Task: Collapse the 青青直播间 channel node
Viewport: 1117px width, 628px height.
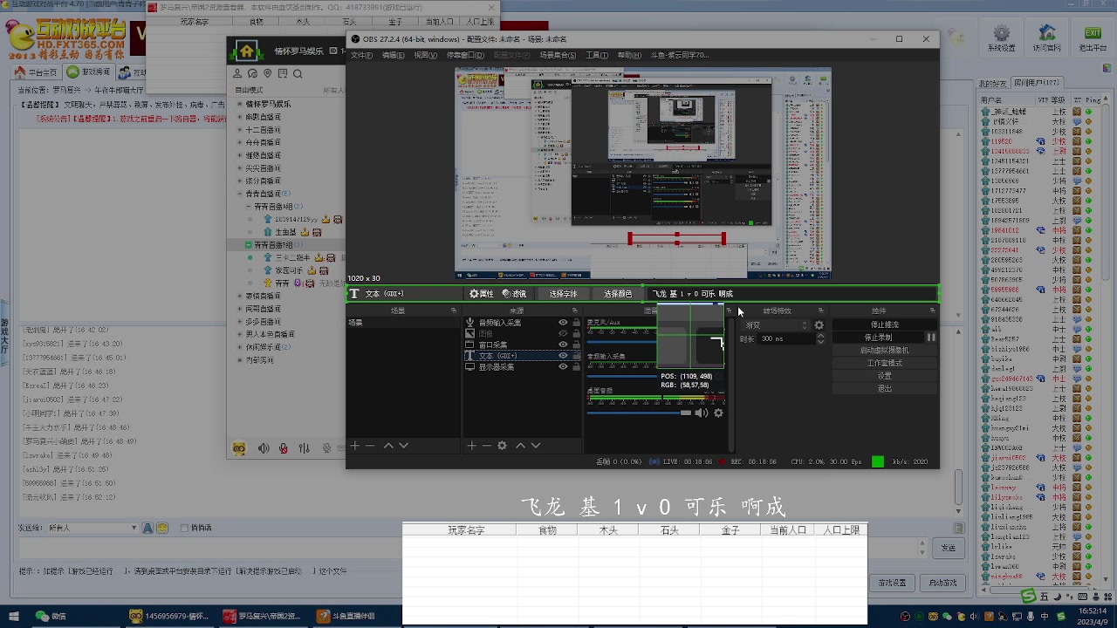Action: pyautogui.click(x=240, y=194)
